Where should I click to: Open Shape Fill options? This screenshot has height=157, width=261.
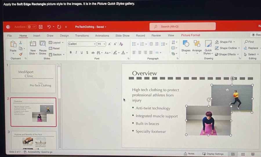225,42
